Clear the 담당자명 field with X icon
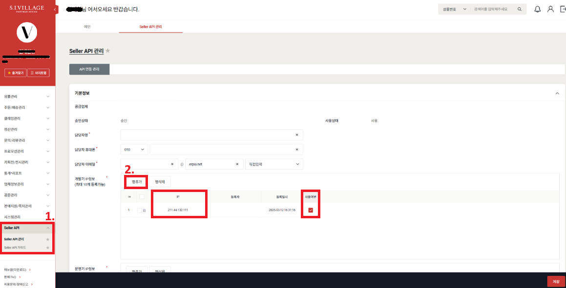This screenshot has height=288, width=566. 297,134
